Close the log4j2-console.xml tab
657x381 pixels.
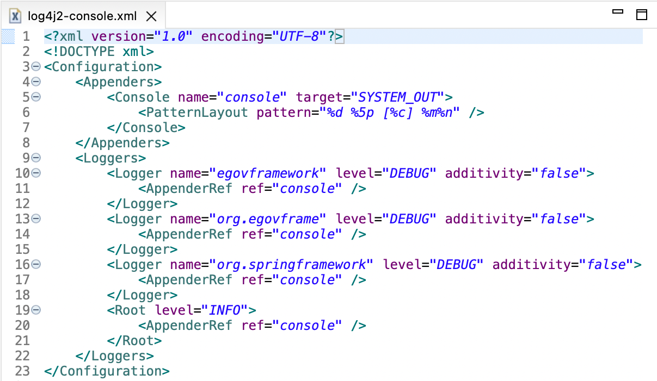tap(151, 16)
